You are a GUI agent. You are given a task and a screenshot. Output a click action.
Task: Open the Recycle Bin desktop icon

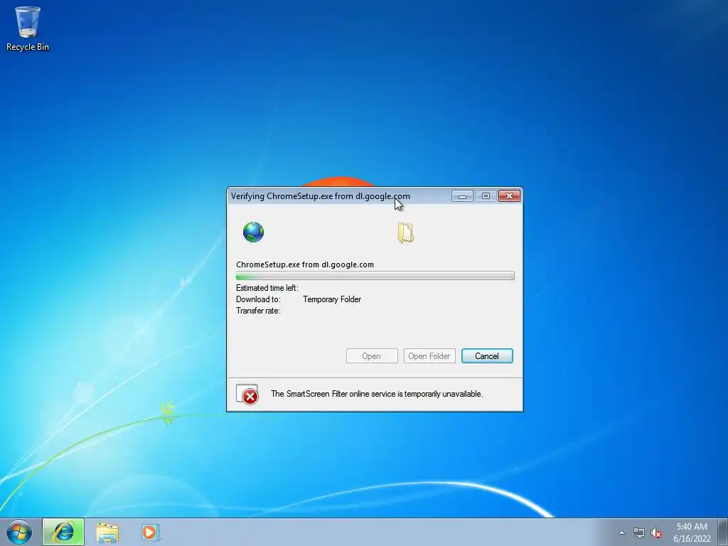click(28, 28)
